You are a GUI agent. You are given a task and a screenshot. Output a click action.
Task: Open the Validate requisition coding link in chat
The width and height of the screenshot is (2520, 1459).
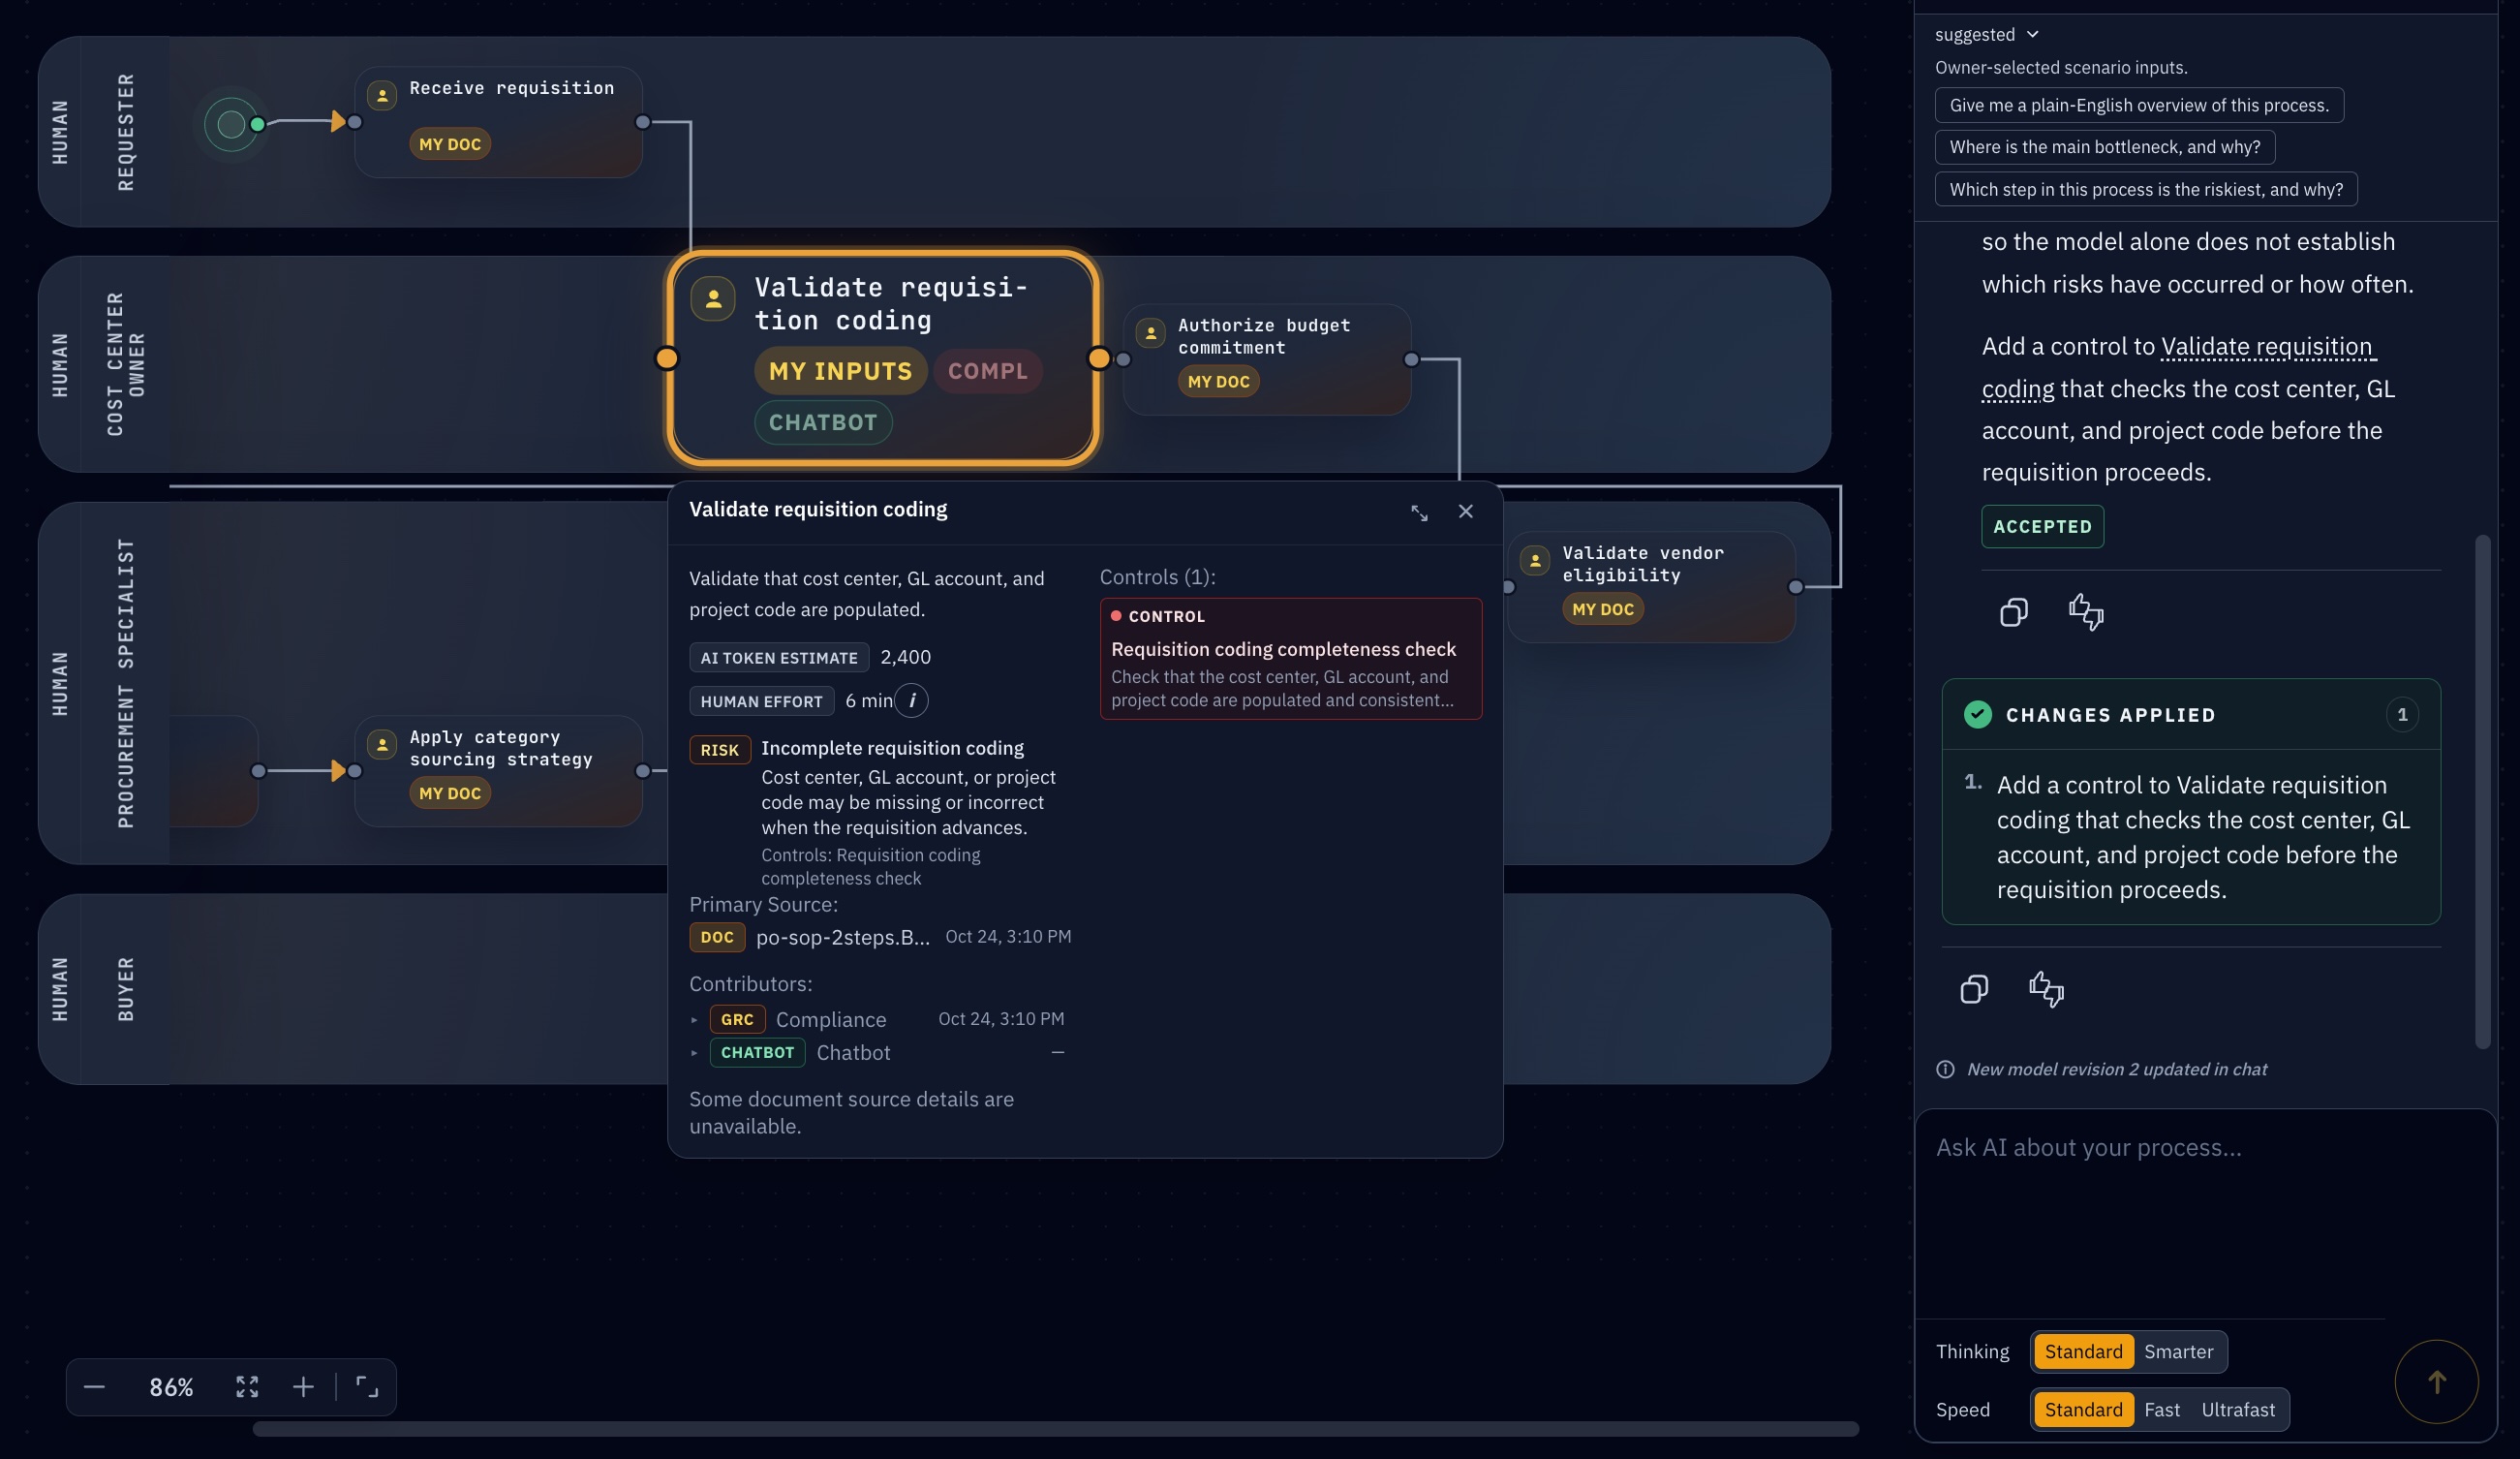(2266, 347)
